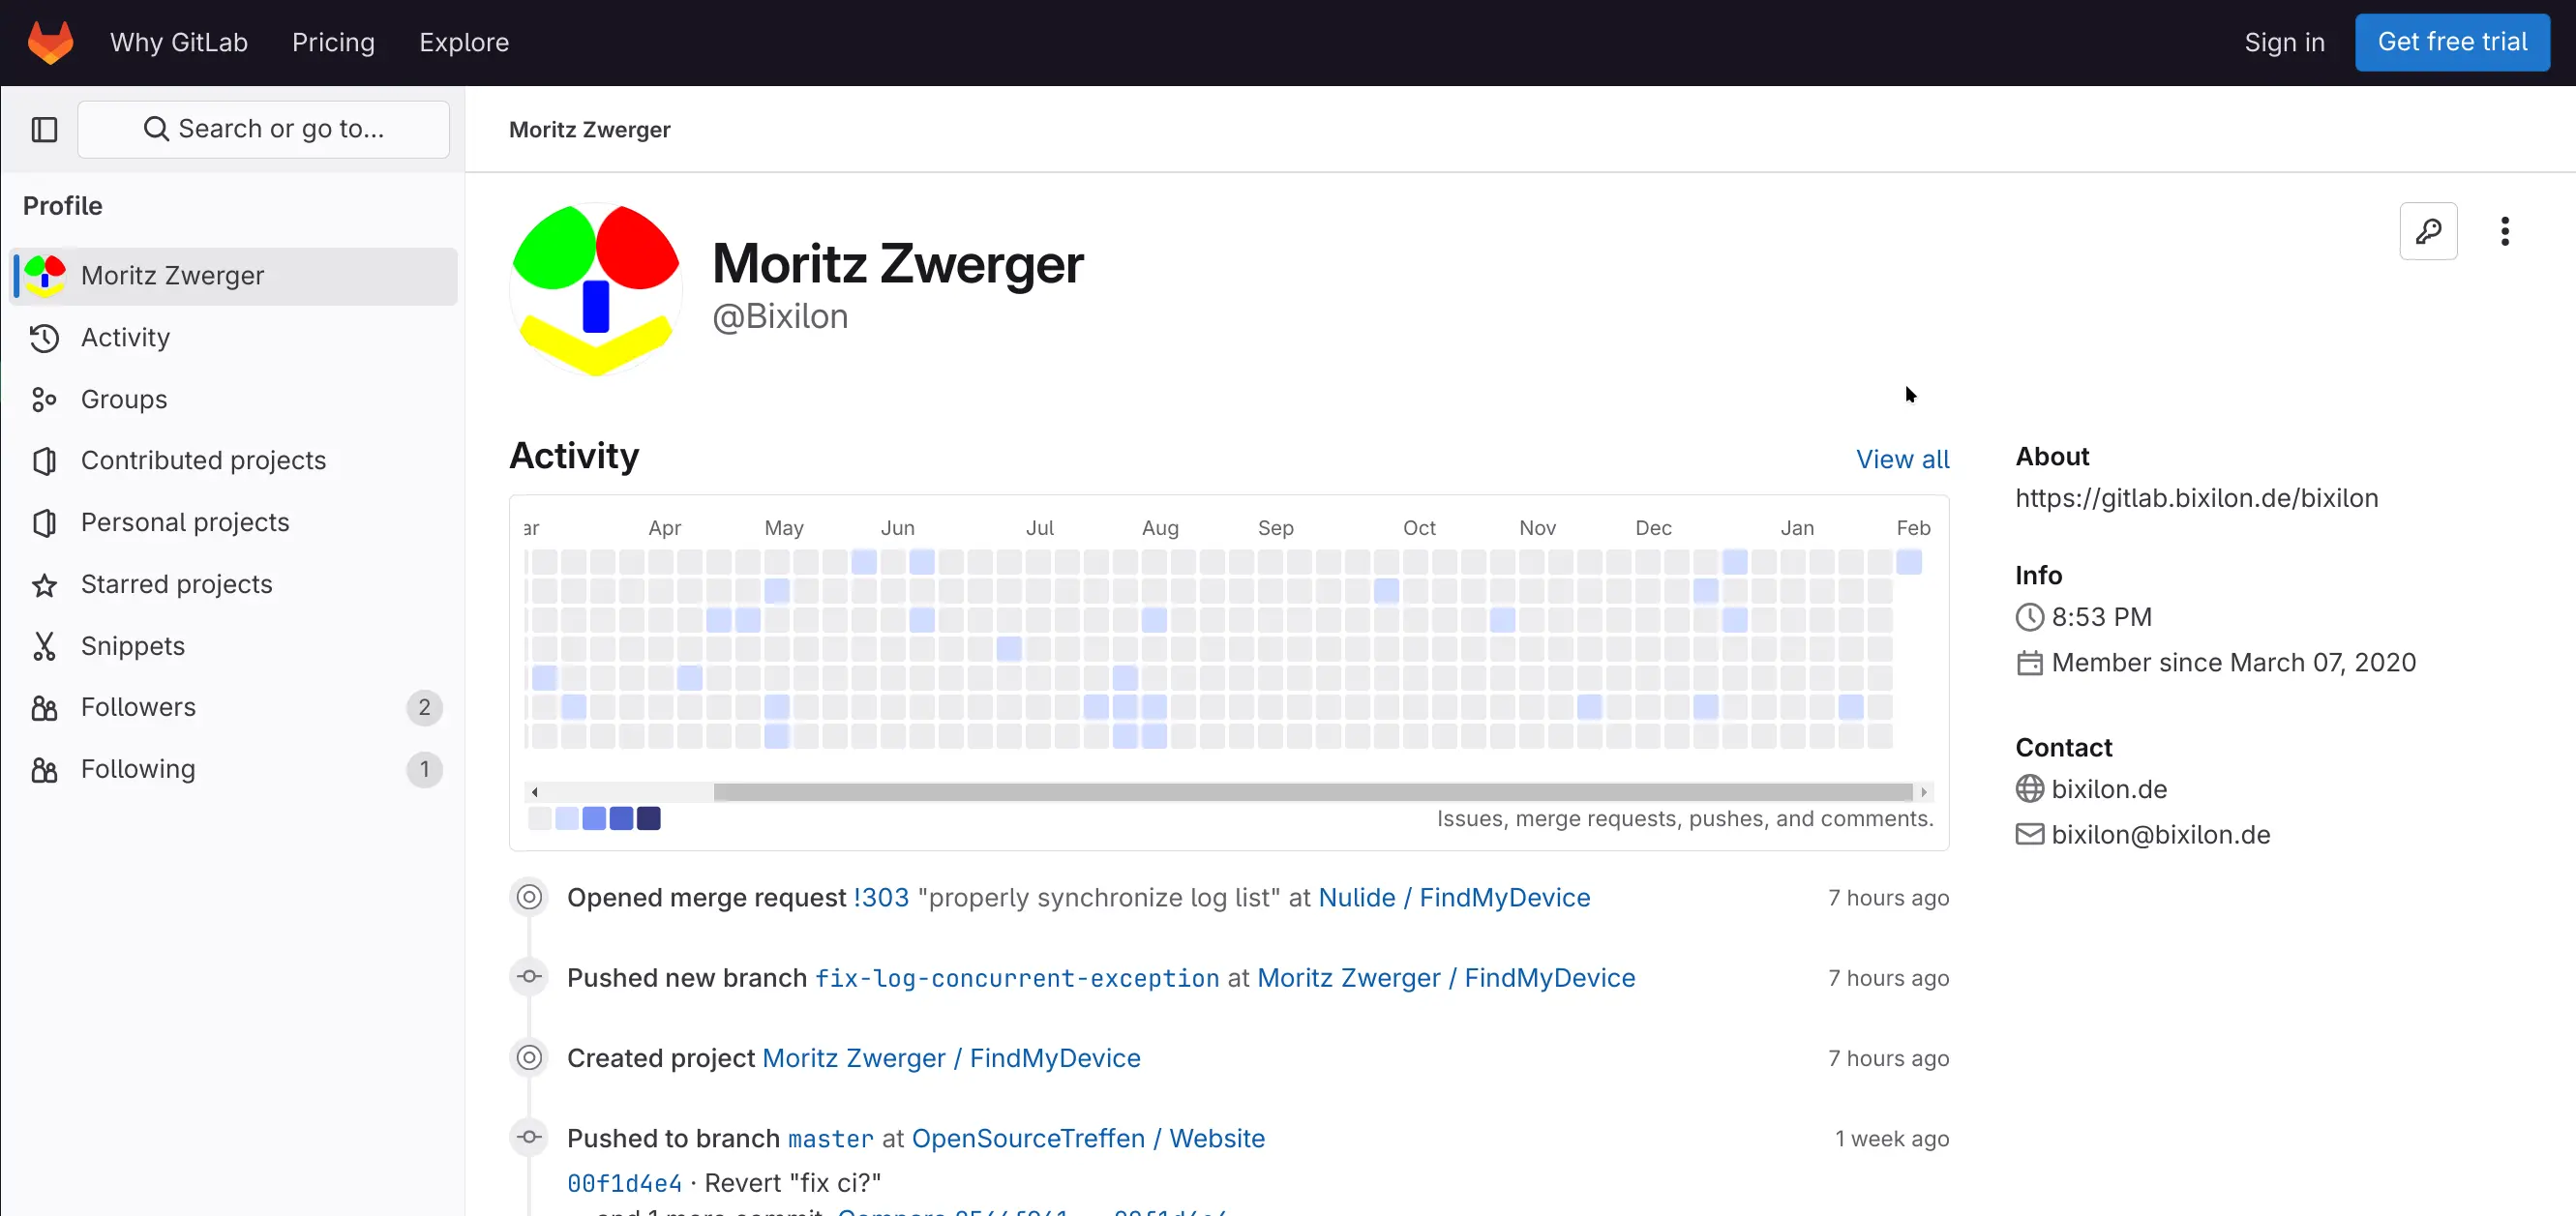Click the clock icon next to 8:53 PM
This screenshot has width=2576, height=1216.
pyautogui.click(x=2029, y=617)
